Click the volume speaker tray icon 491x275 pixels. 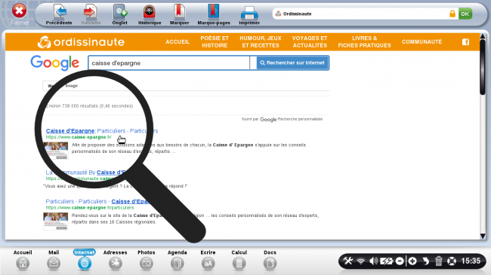tap(373, 261)
